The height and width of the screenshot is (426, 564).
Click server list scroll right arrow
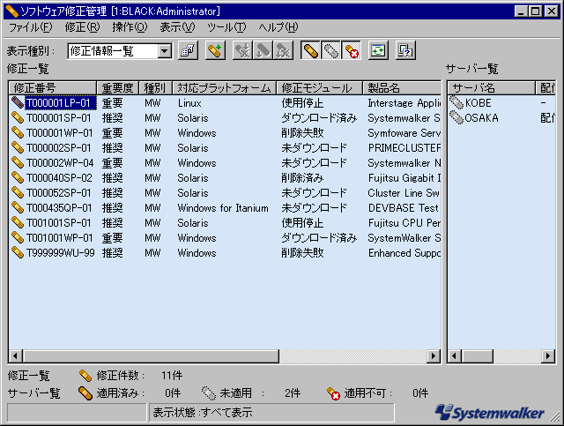pyautogui.click(x=548, y=356)
